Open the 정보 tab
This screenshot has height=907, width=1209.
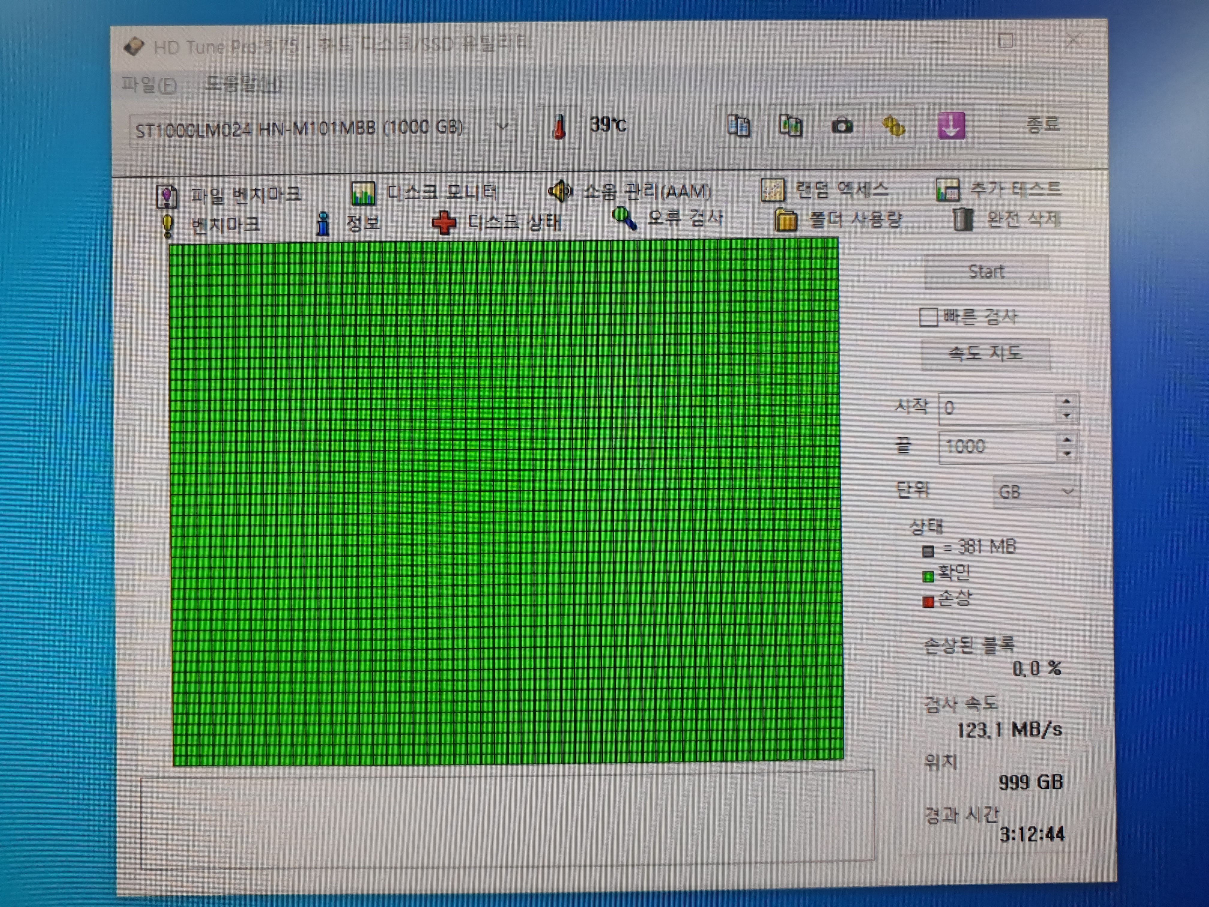pos(348,223)
